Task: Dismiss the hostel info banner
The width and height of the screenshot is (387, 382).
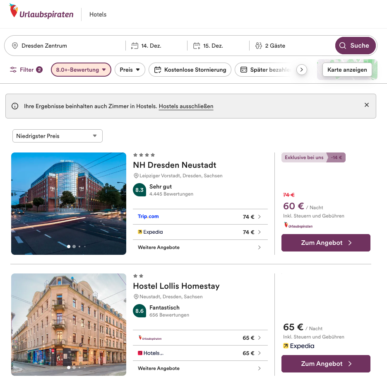Action: (x=366, y=105)
